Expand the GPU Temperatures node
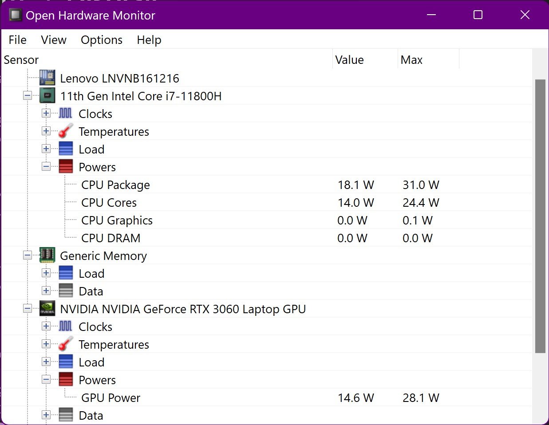Screen dimensions: 549x425 46,344
